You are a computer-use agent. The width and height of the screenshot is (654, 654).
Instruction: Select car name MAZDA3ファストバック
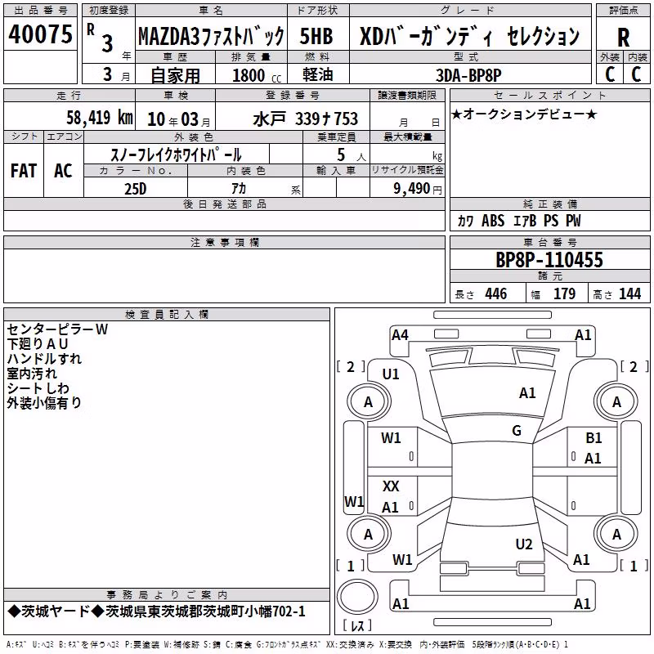211,36
